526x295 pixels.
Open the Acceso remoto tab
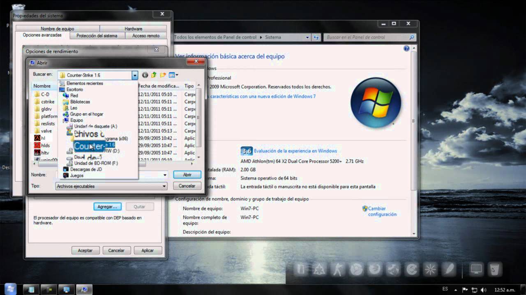[146, 36]
